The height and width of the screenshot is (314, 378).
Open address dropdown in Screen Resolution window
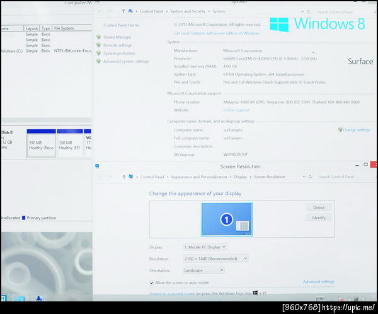[x=304, y=177]
